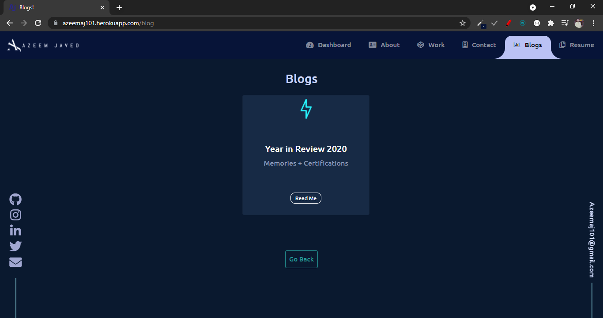Click the lightning bolt icon on blog card
603x318 pixels.
coord(306,109)
